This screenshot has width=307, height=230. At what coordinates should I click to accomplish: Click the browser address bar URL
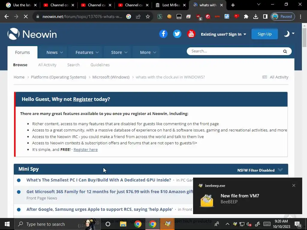[82, 17]
